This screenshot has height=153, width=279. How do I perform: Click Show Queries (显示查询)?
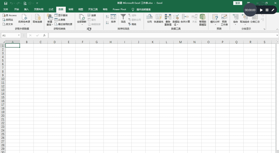pos(61,15)
